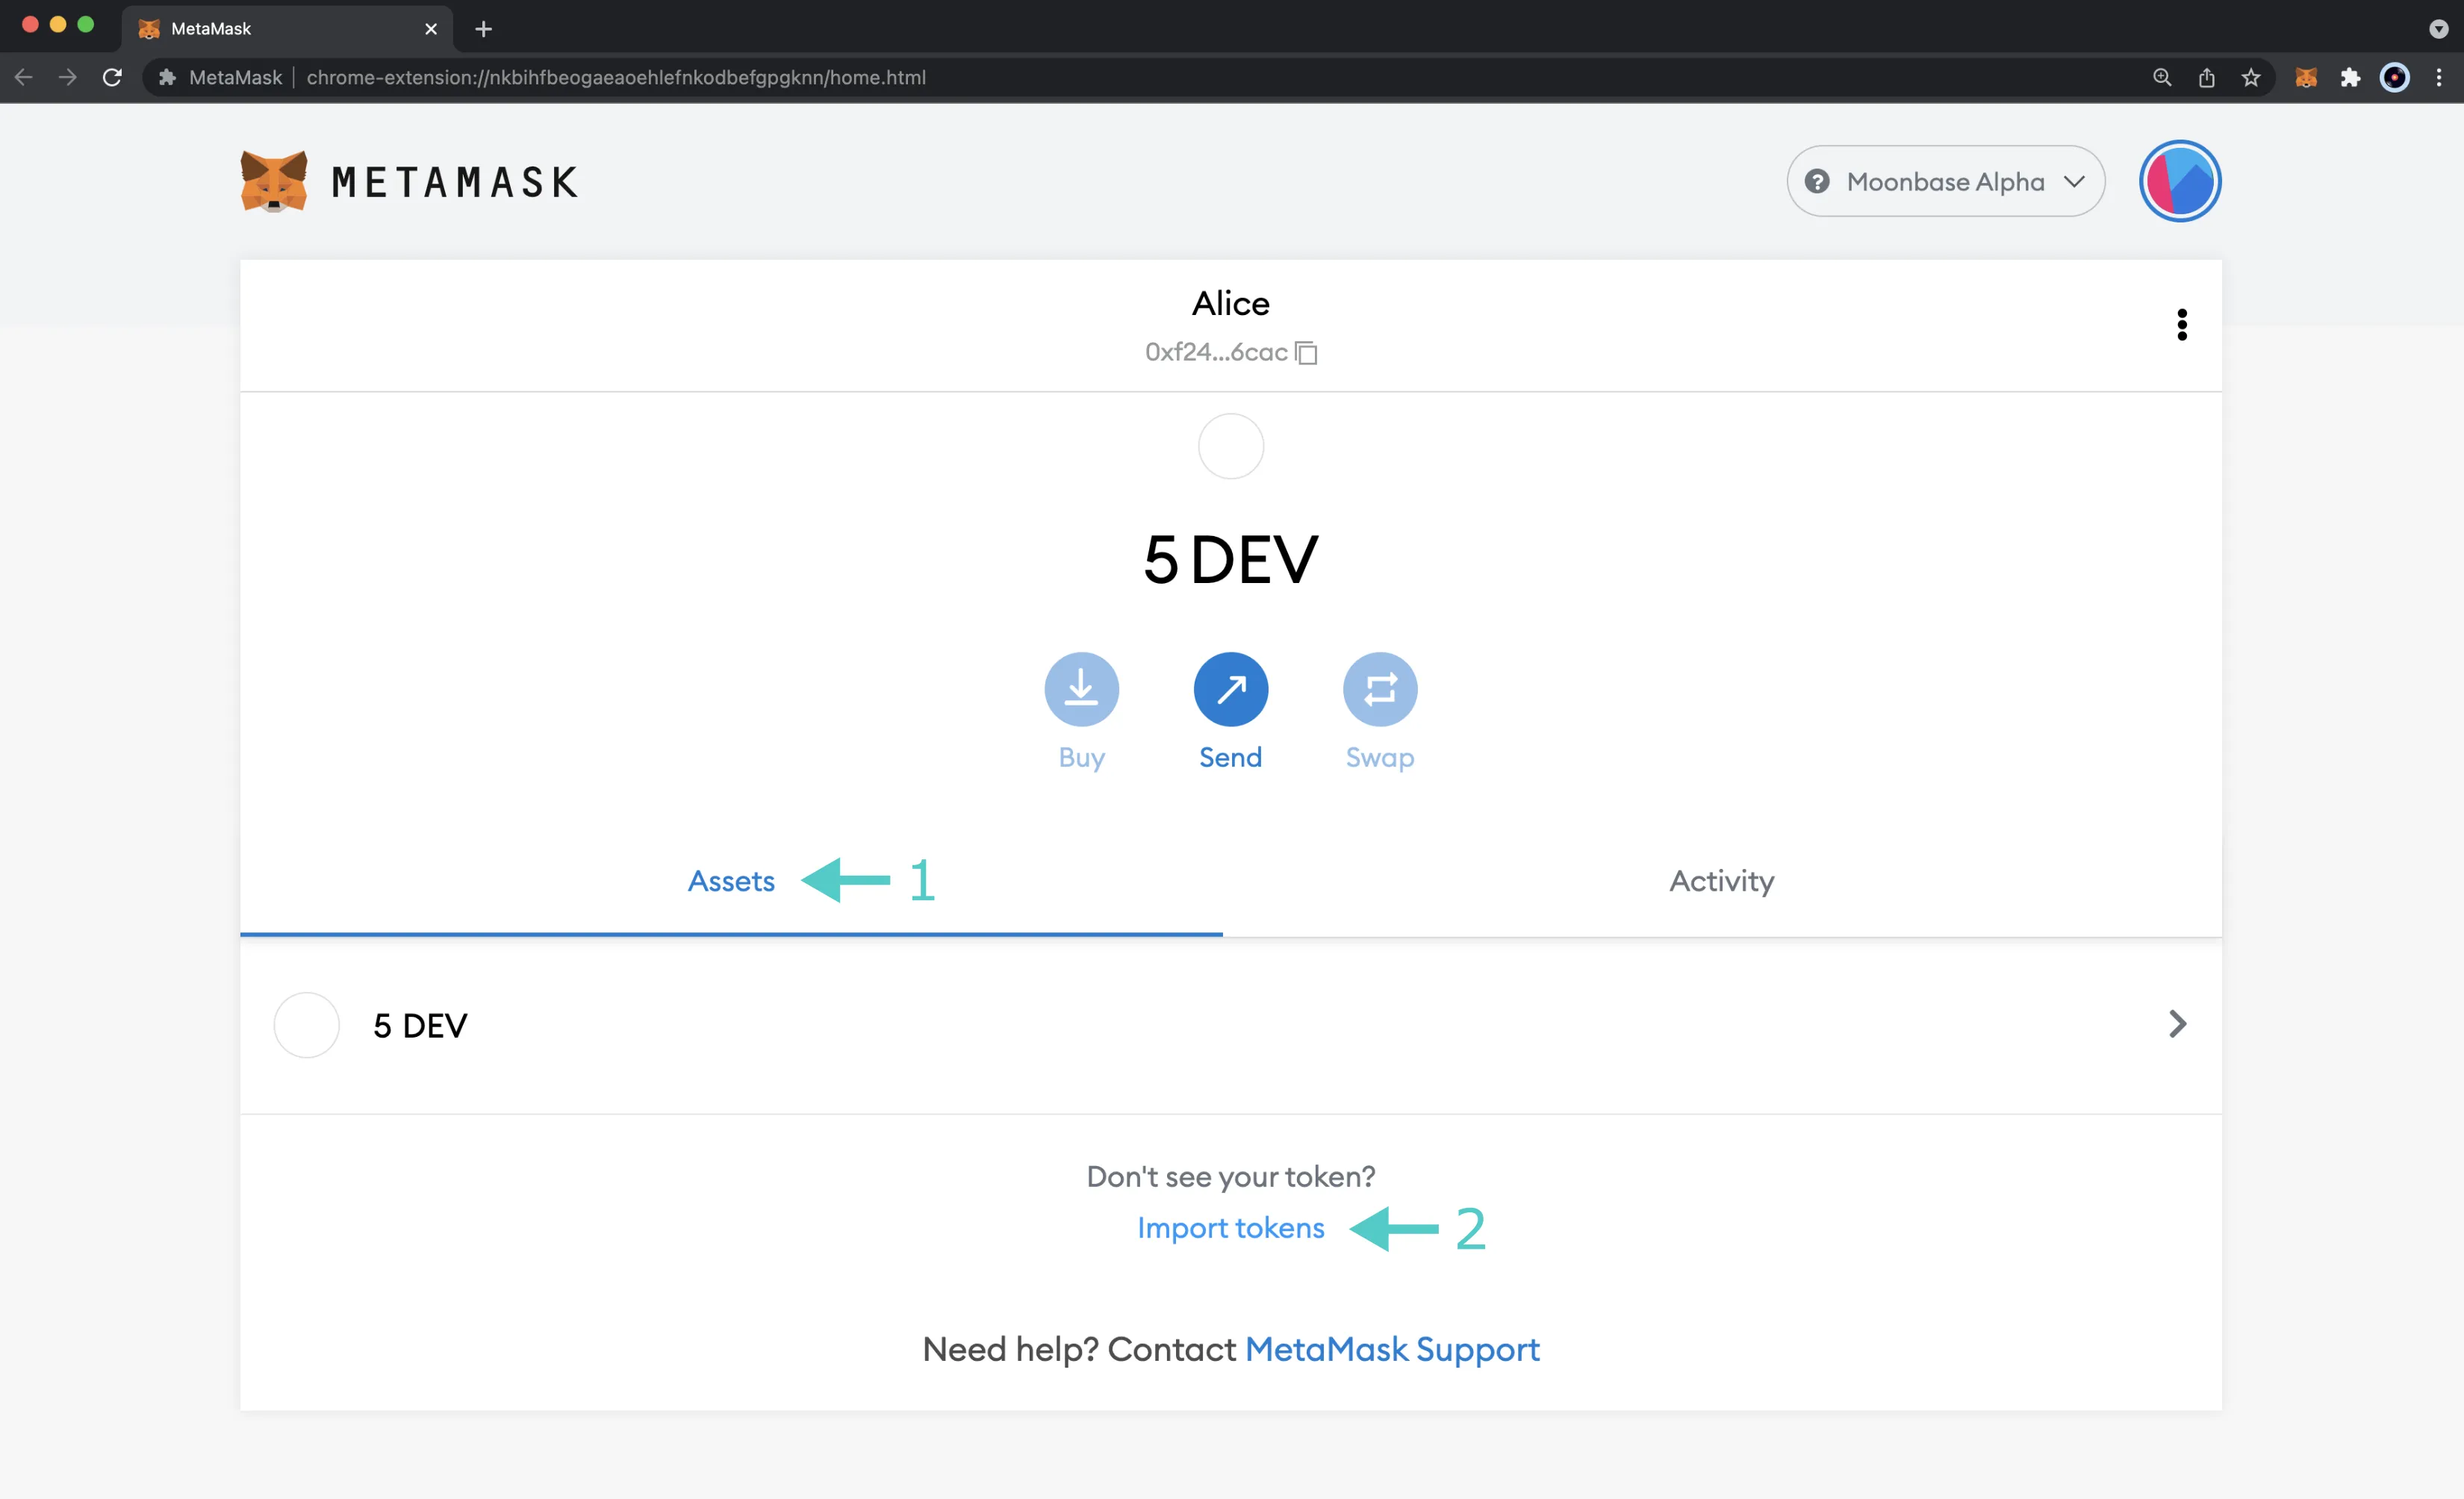Click the MetaMask fox logo

pyautogui.click(x=274, y=181)
